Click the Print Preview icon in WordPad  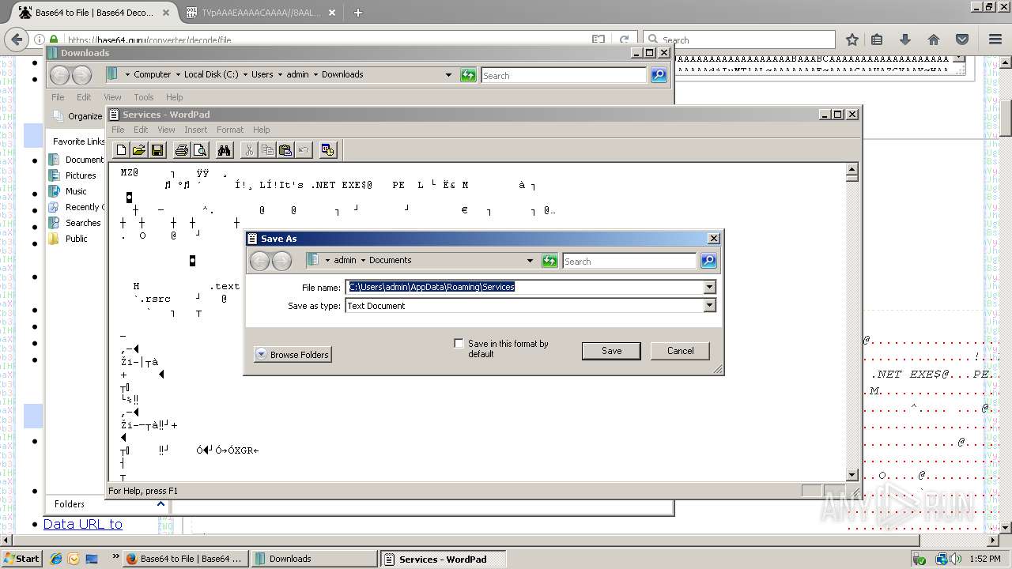[200, 150]
